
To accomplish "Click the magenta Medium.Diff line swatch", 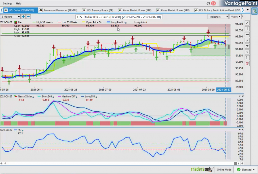I will (x=59, y=97).
